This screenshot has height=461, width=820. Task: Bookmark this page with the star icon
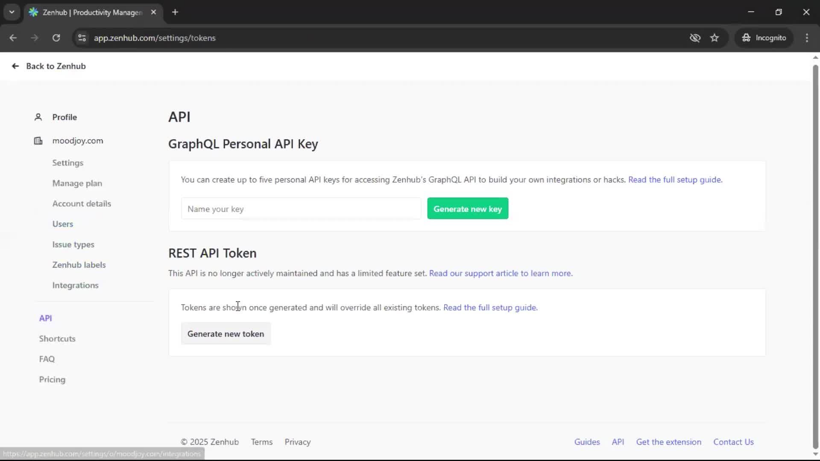point(715,38)
